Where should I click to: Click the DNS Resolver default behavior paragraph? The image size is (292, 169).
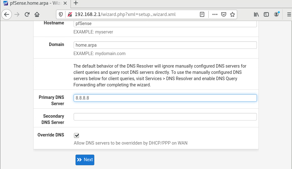pos(160,75)
